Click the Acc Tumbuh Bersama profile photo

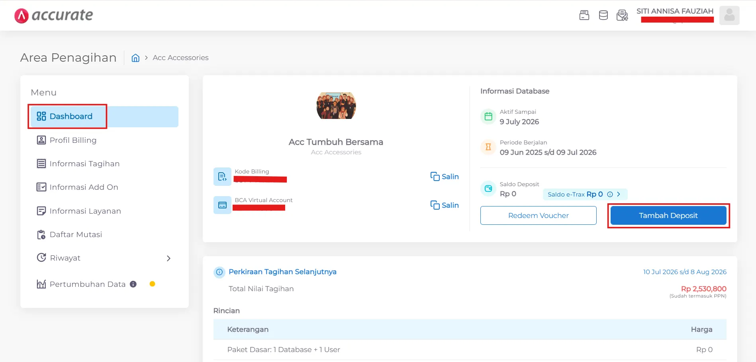coord(336,106)
